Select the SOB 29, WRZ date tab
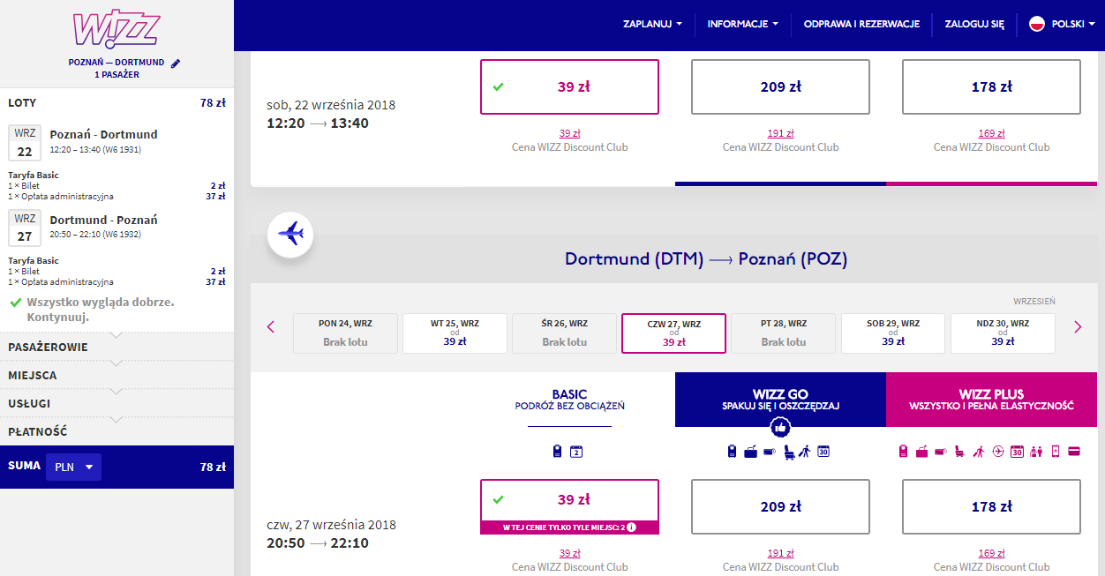This screenshot has width=1105, height=576. (x=893, y=333)
